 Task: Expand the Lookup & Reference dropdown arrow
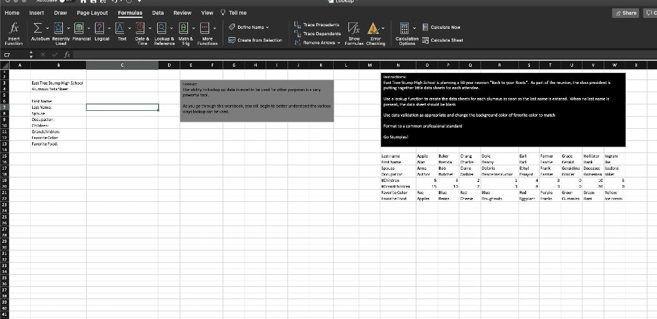(x=171, y=28)
